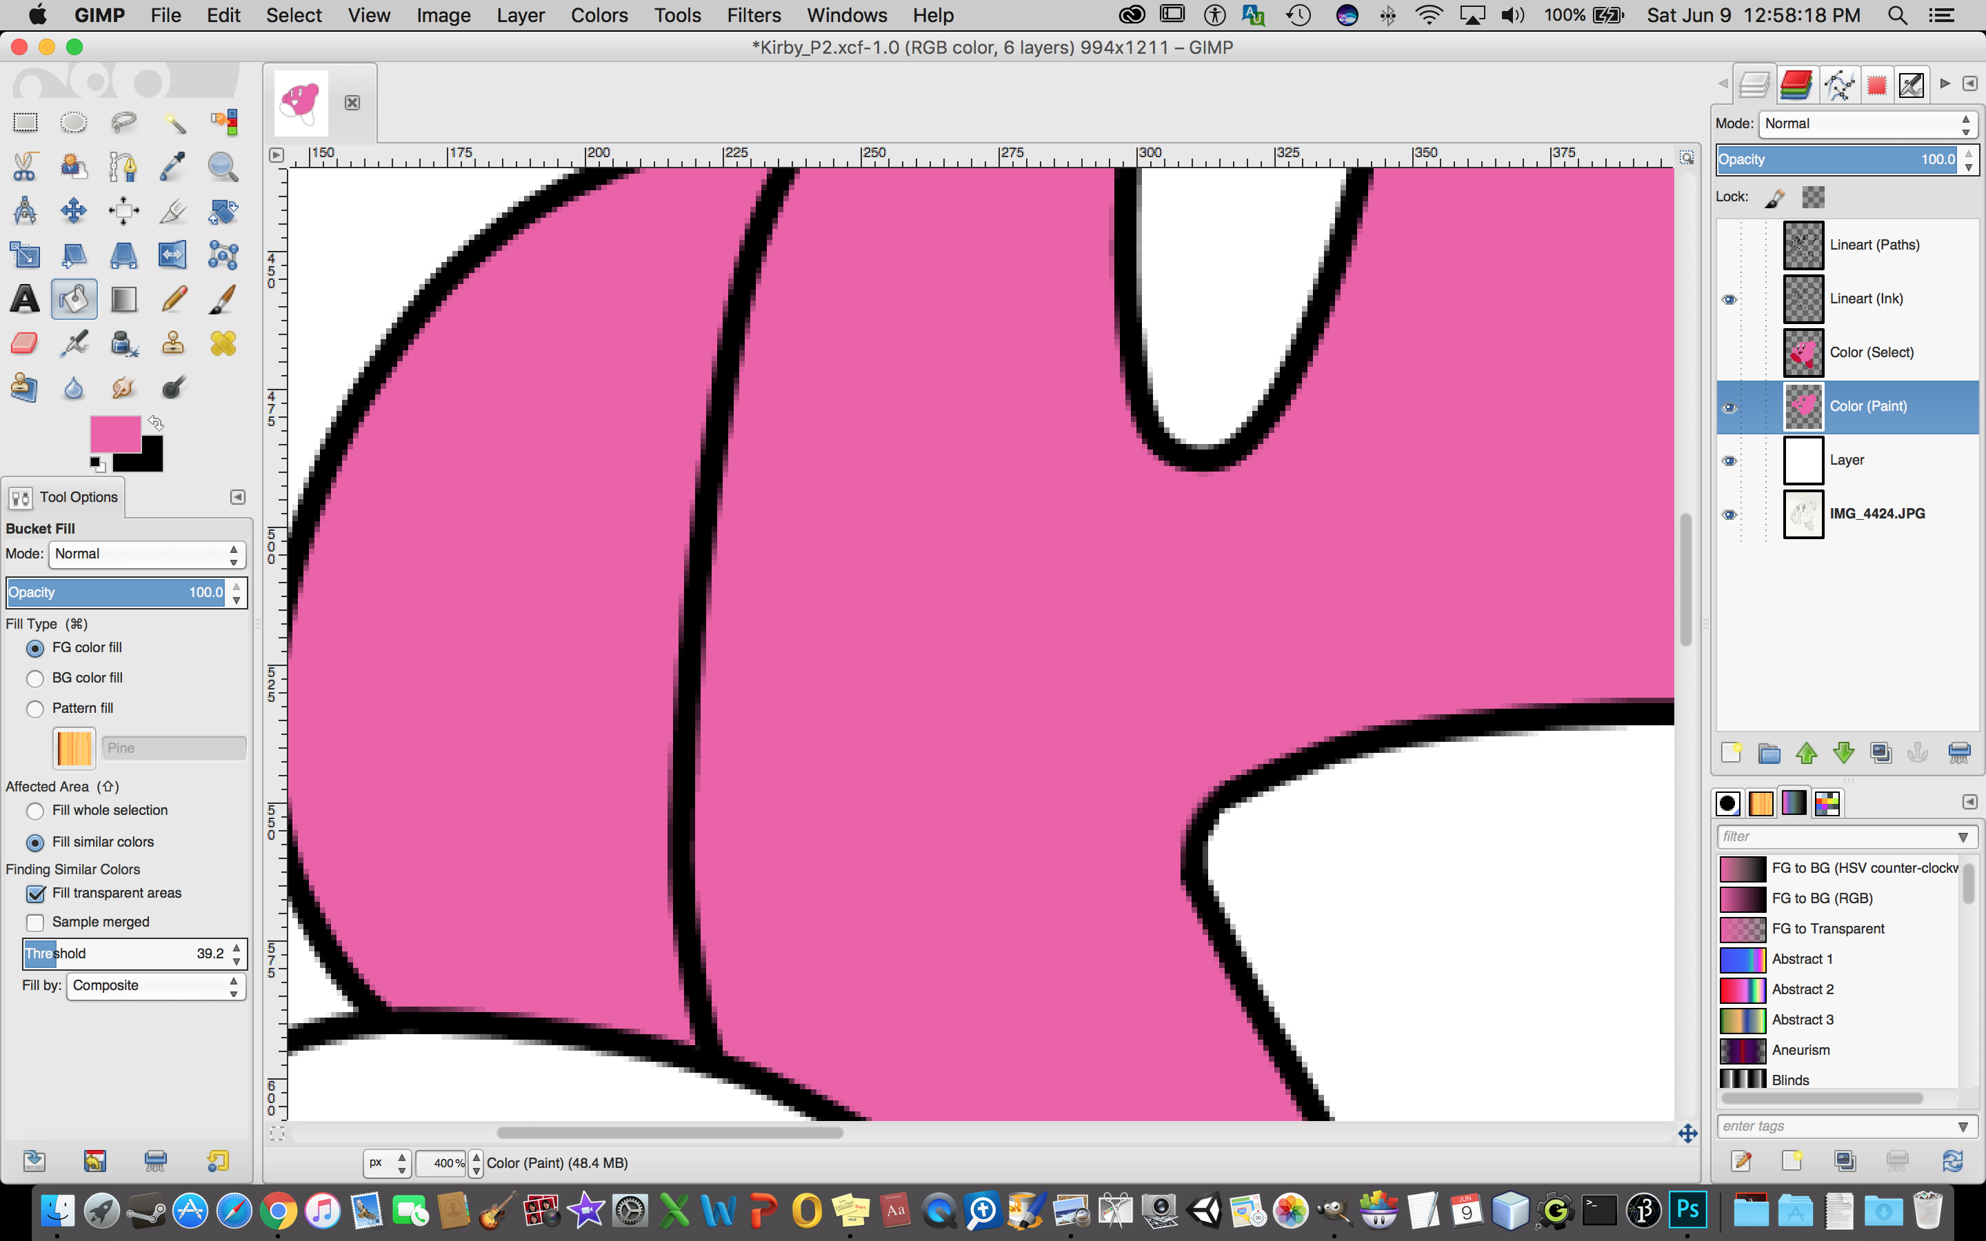Click the pink foreground color swatch
The width and height of the screenshot is (1986, 1241).
[115, 434]
